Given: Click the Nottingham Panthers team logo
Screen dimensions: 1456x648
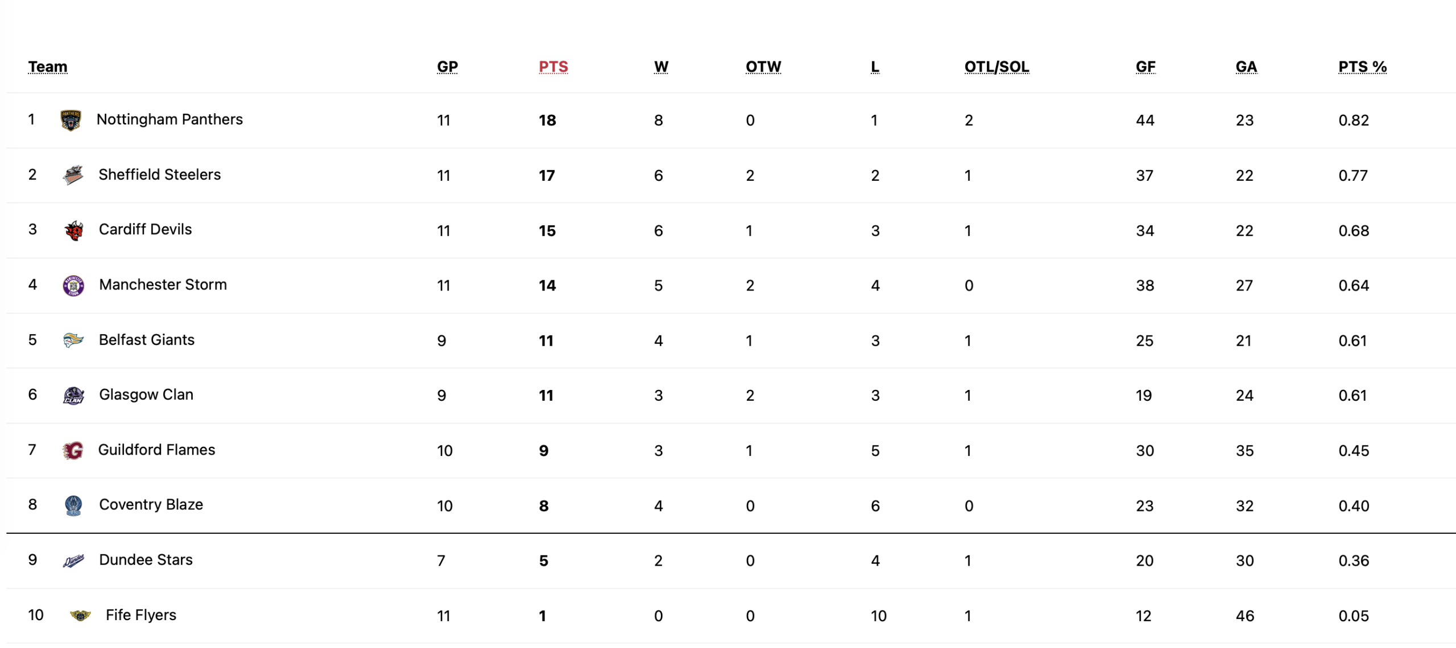Looking at the screenshot, I should tap(71, 121).
